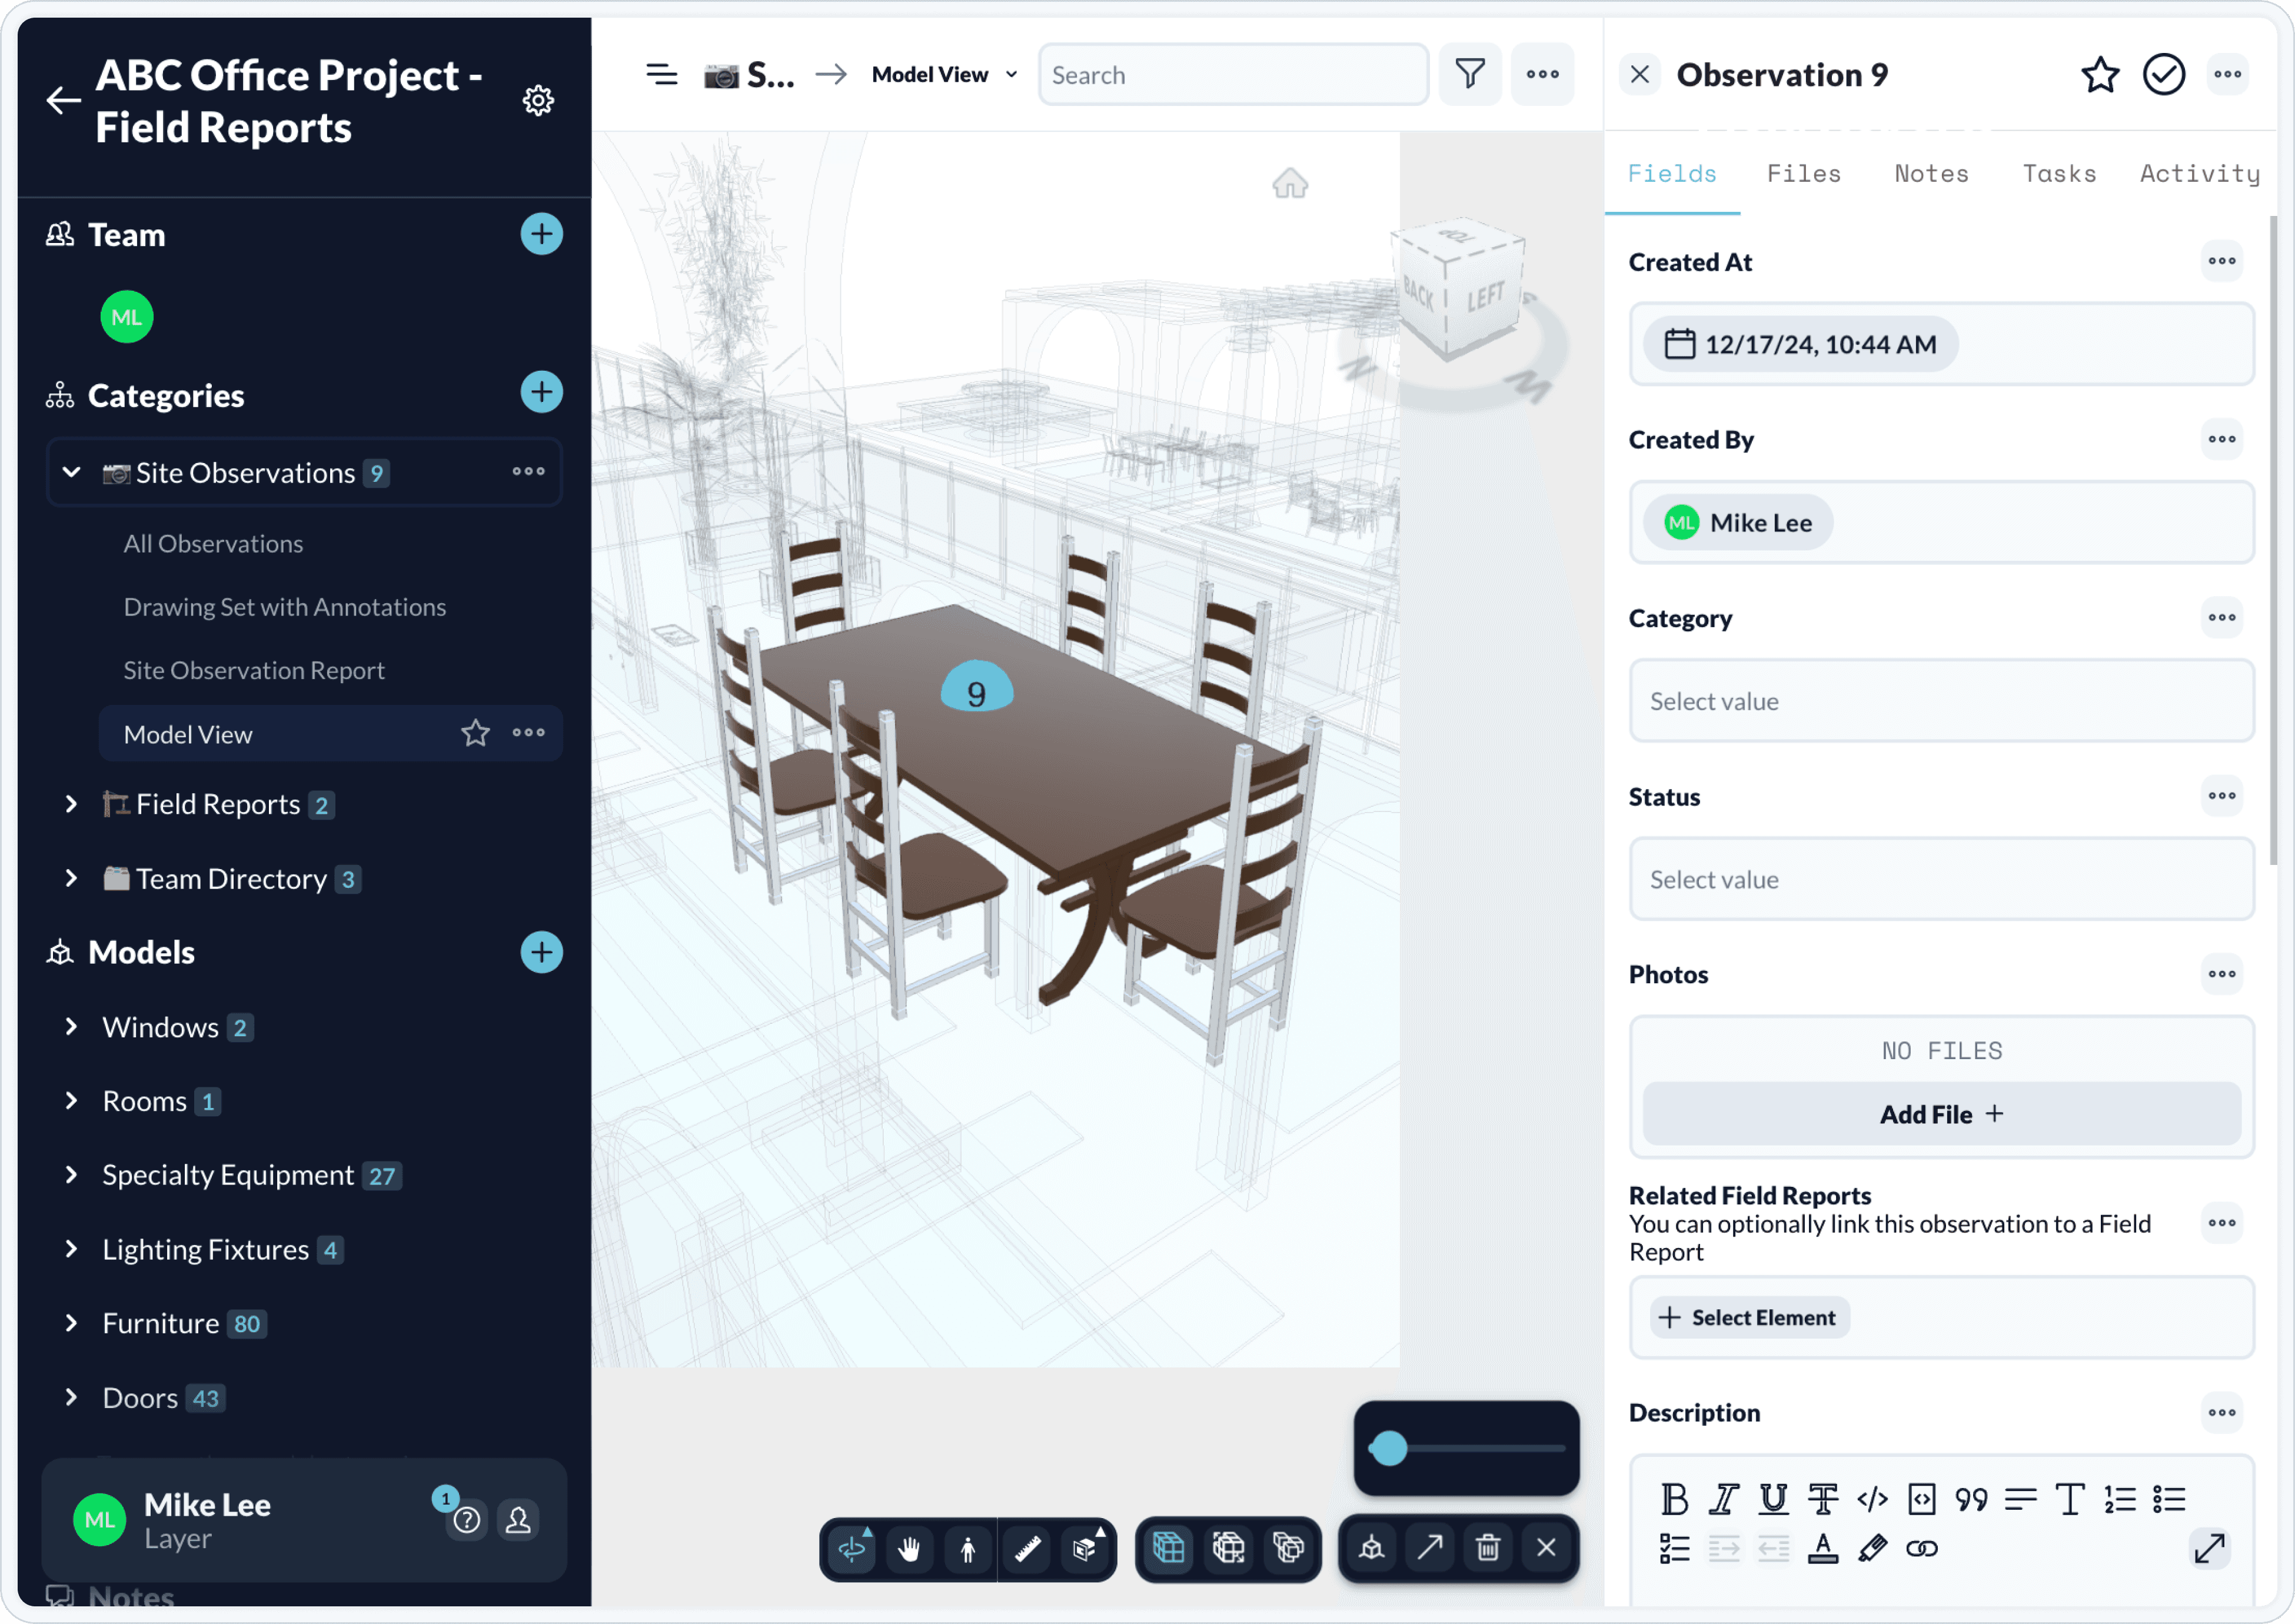Screen dimensions: 2295x1624
Task: Toggle inline code formatting
Action: 1872,1499
